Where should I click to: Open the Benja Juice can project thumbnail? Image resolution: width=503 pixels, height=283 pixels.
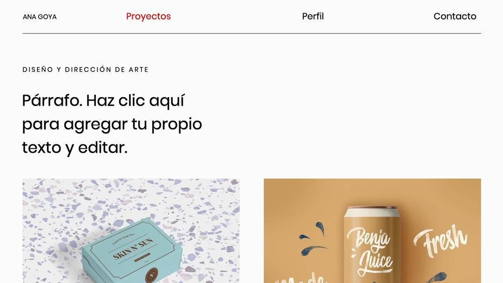pos(372,231)
